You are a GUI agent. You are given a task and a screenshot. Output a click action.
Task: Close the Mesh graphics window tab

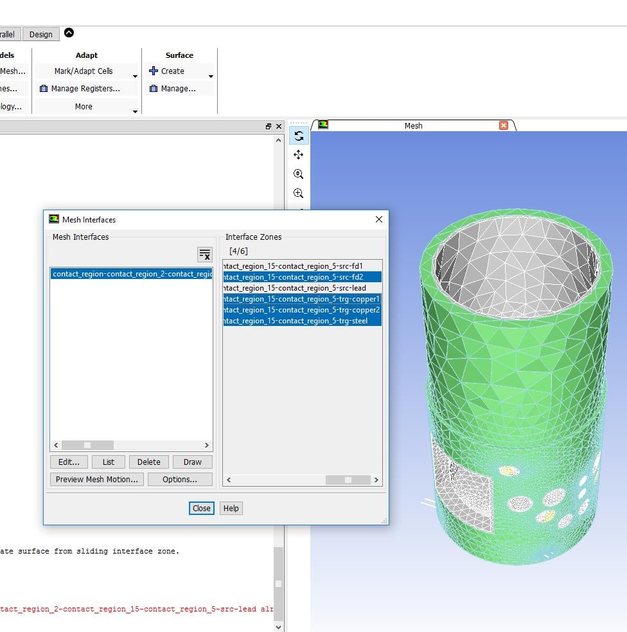pyautogui.click(x=504, y=125)
